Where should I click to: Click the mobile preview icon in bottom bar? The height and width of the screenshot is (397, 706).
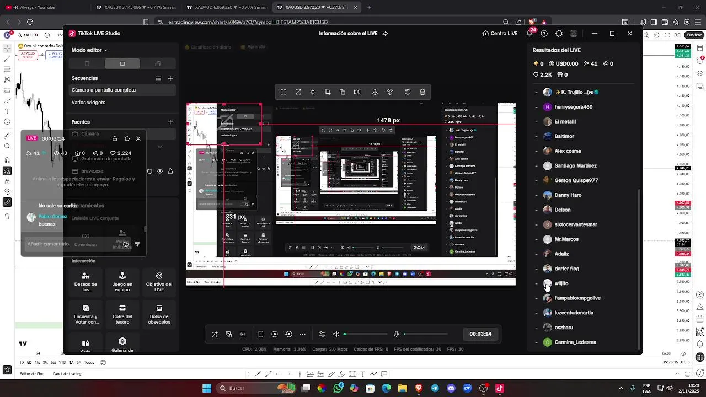[261, 334]
